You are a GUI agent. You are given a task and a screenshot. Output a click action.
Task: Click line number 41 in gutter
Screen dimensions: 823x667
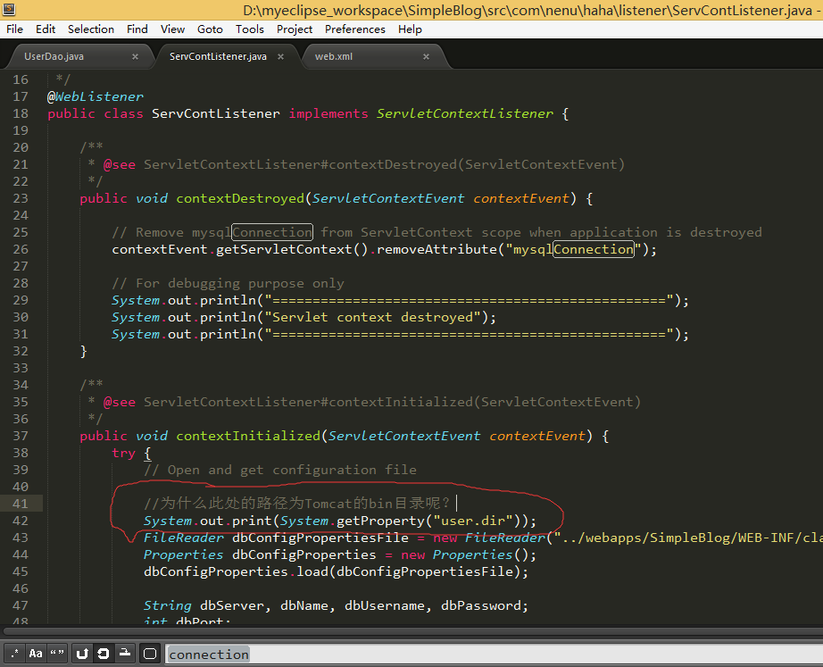[x=21, y=504]
